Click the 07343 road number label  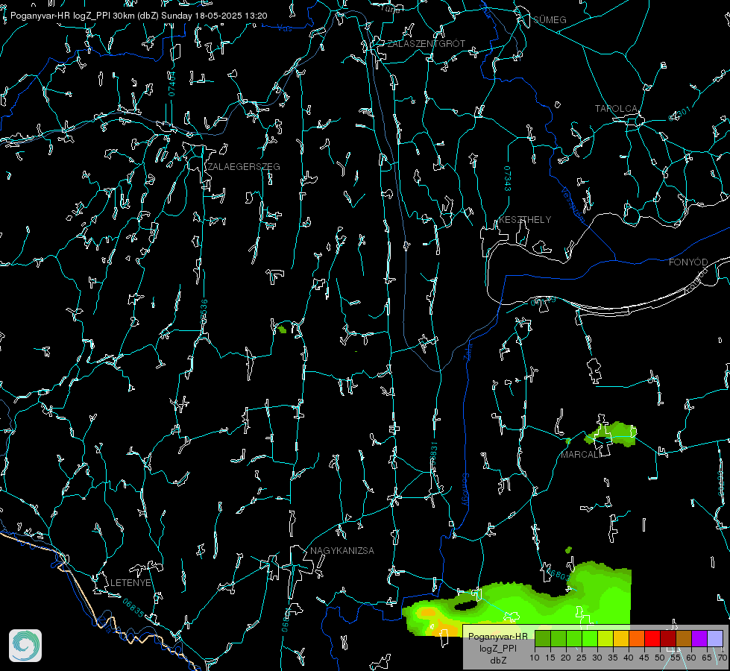(508, 179)
